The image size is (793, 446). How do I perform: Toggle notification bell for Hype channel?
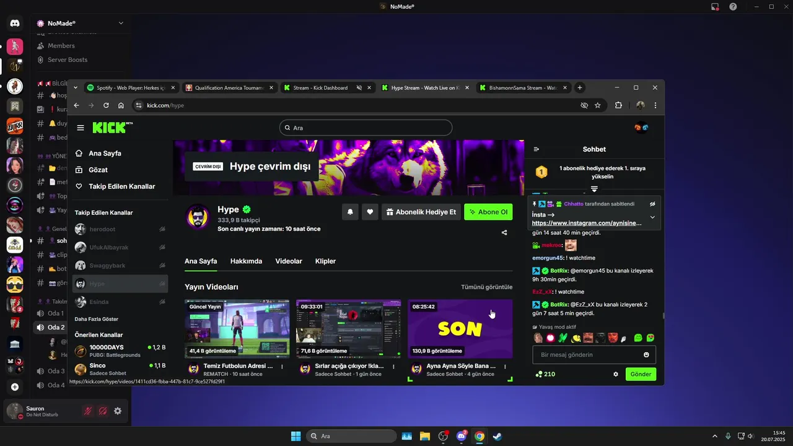pyautogui.click(x=350, y=212)
